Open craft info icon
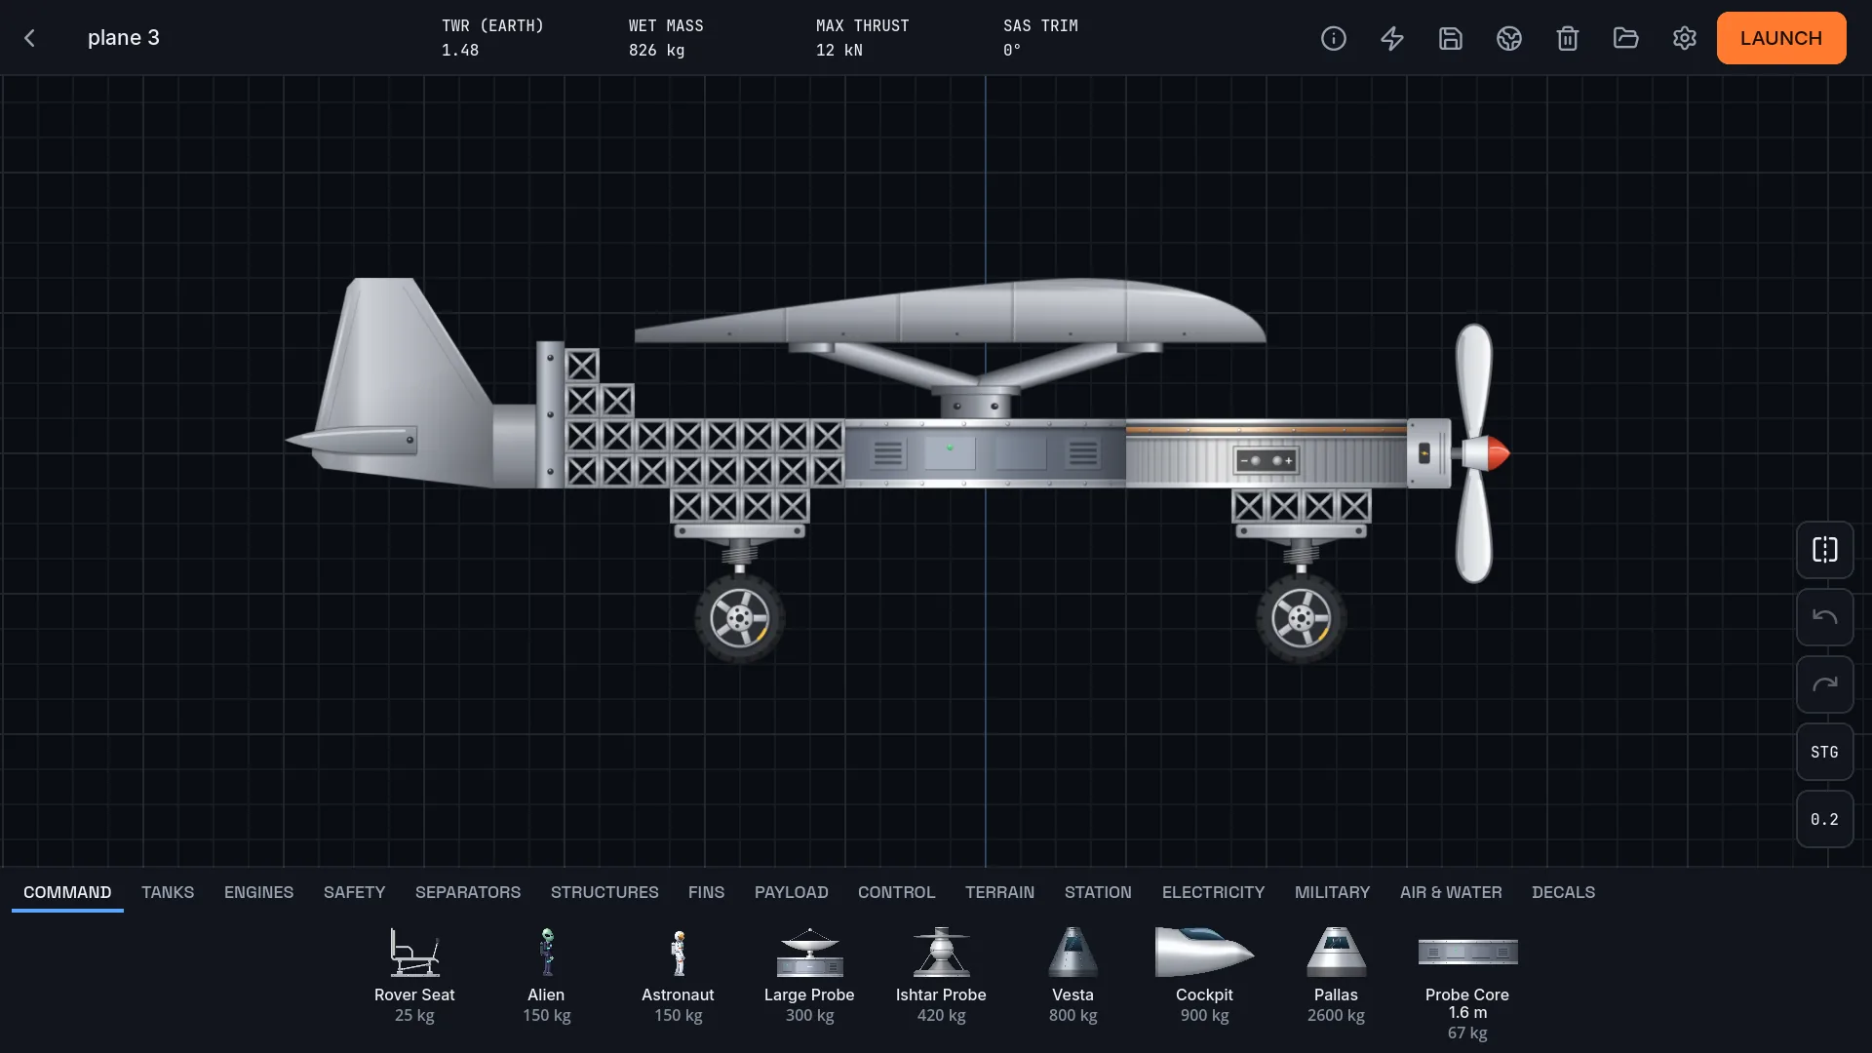 pos(1334,38)
